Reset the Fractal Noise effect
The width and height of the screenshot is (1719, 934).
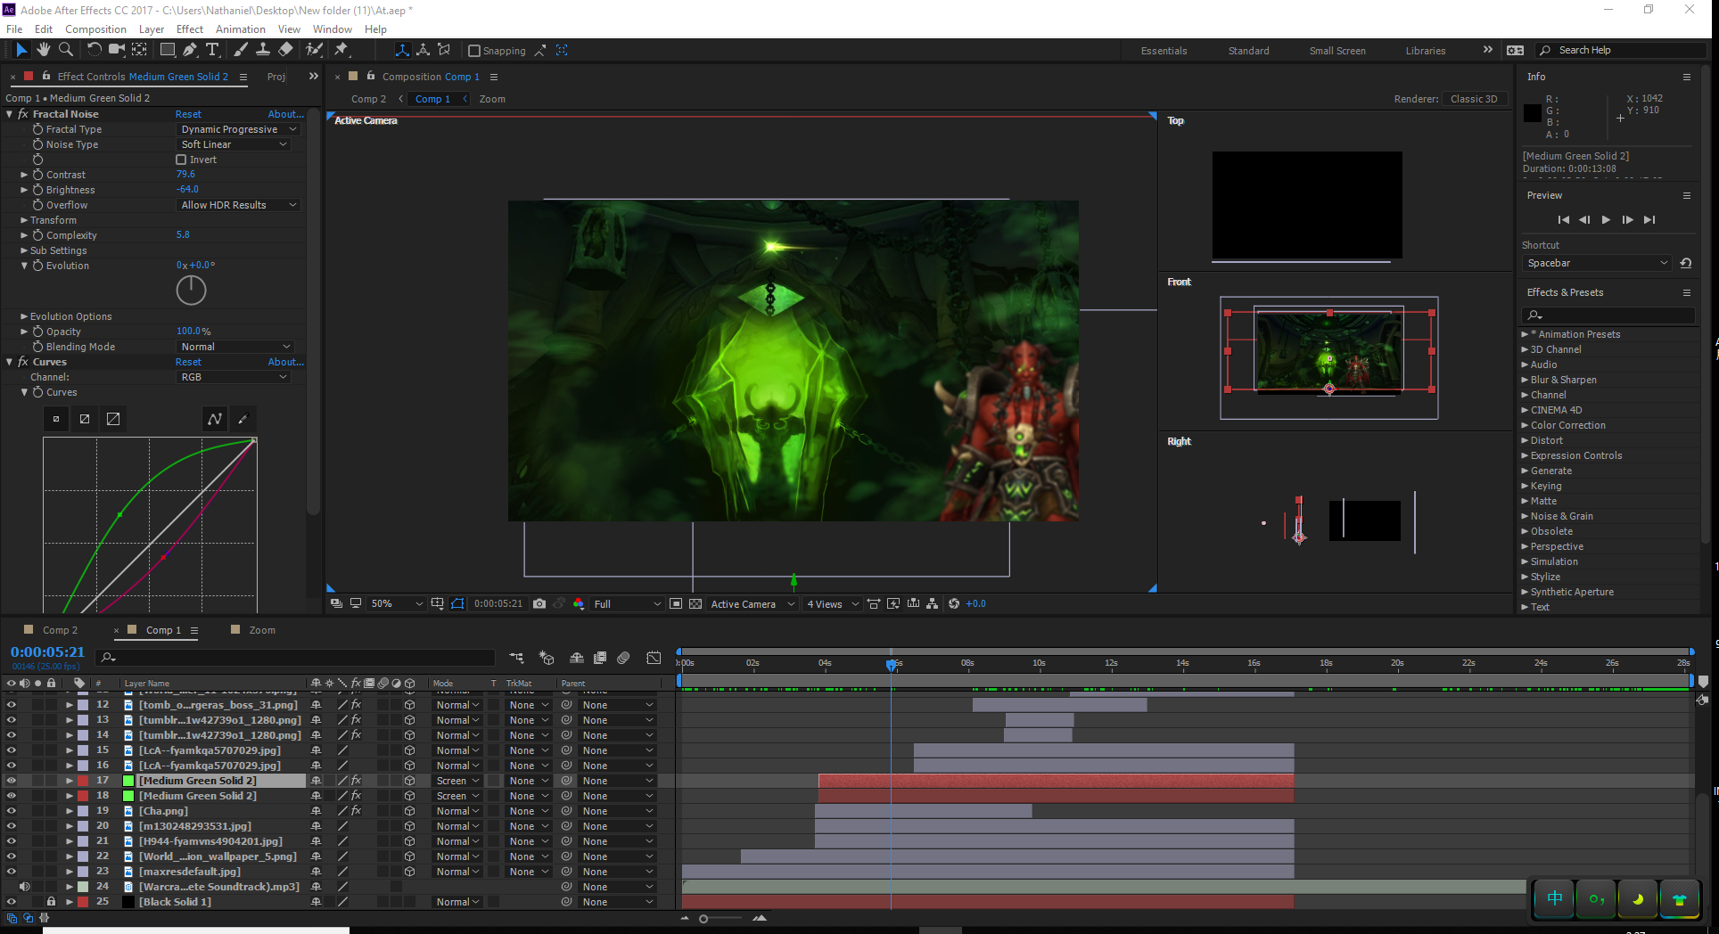188,114
